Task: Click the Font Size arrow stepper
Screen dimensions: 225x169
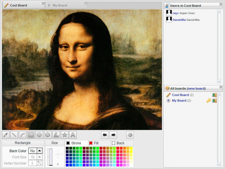Action: click(40, 157)
